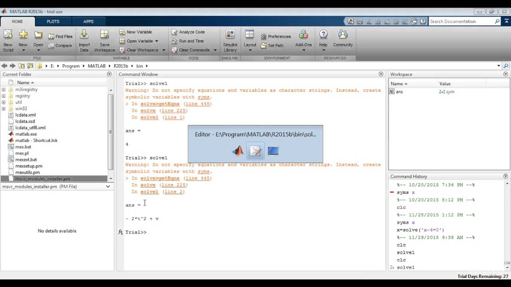The image size is (511, 287).
Task: Click the quick-access new shortcut icon
Action: pos(351,22)
